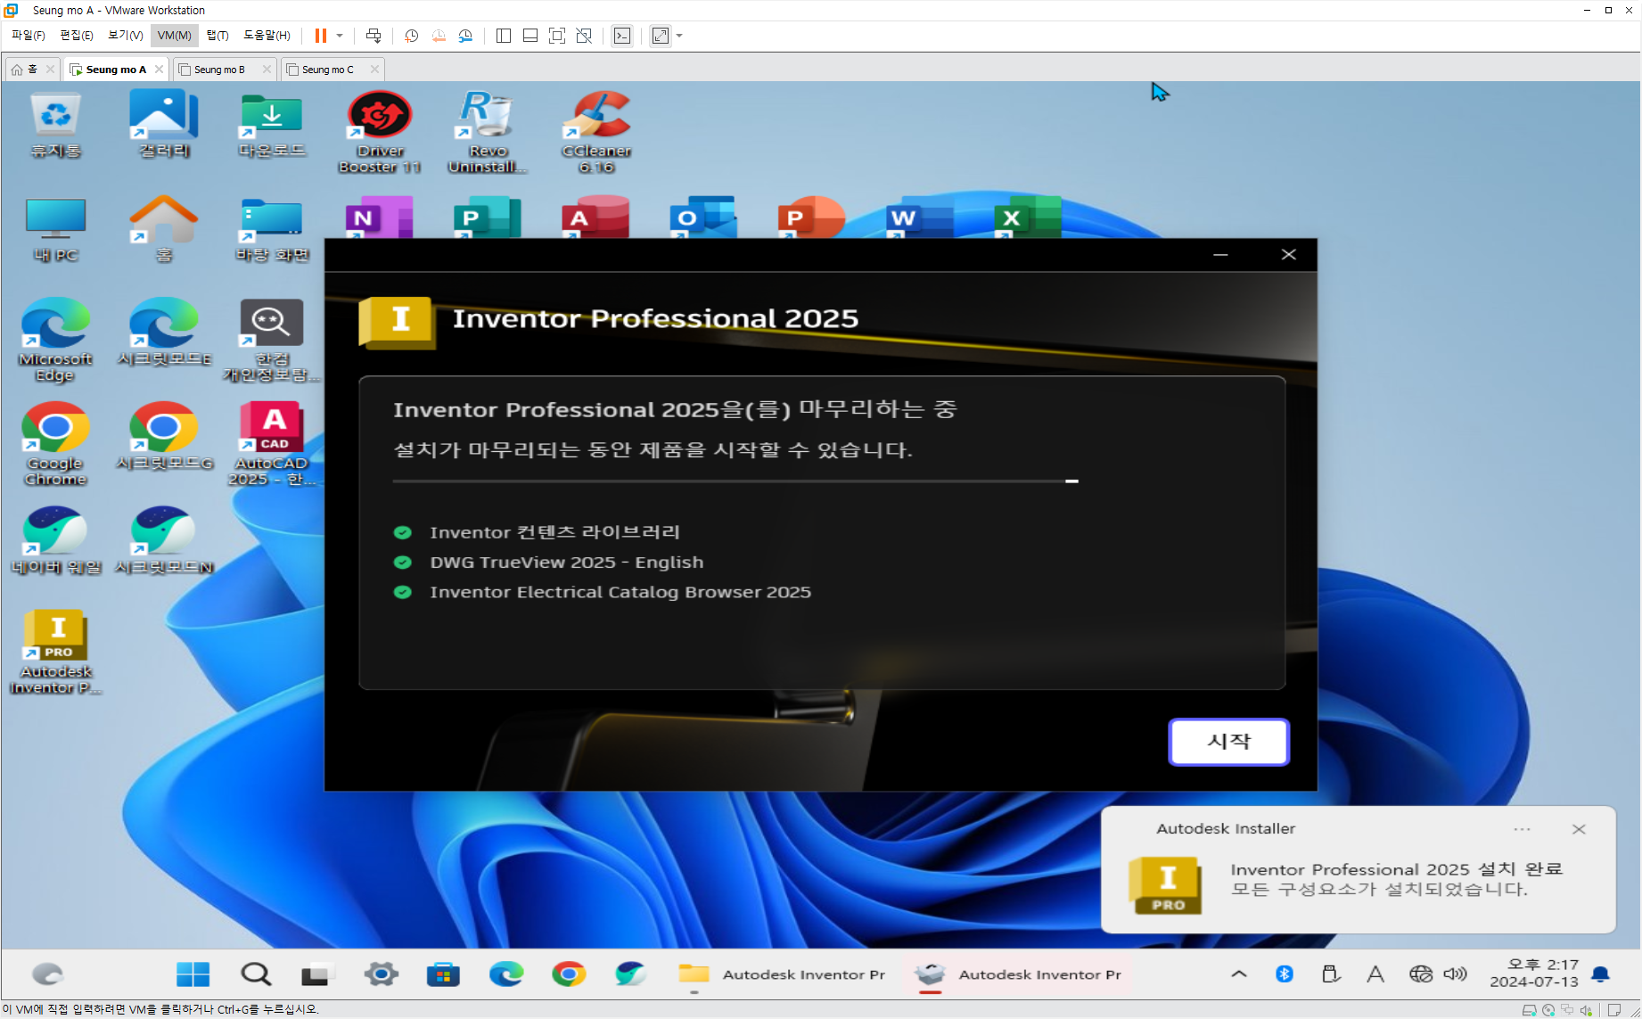Select the Revo Uninstaller desktop icon
The image size is (1642, 1019).
click(x=488, y=132)
